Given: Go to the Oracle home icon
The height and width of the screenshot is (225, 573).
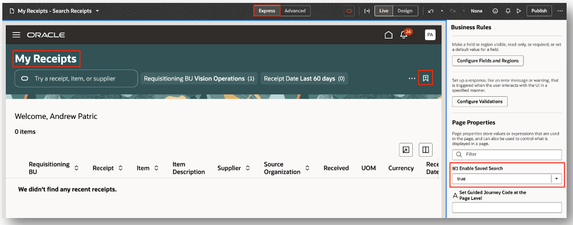Looking at the screenshot, I should pos(389,35).
